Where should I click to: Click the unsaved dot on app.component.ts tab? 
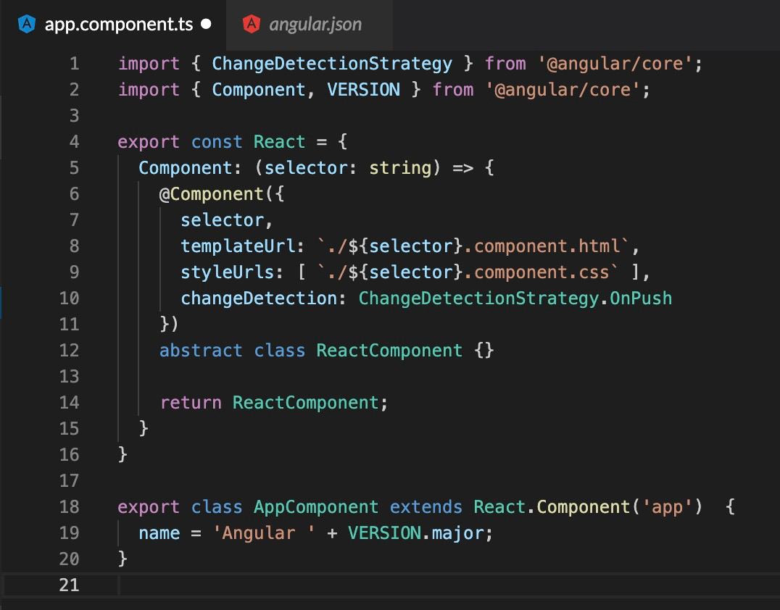206,24
